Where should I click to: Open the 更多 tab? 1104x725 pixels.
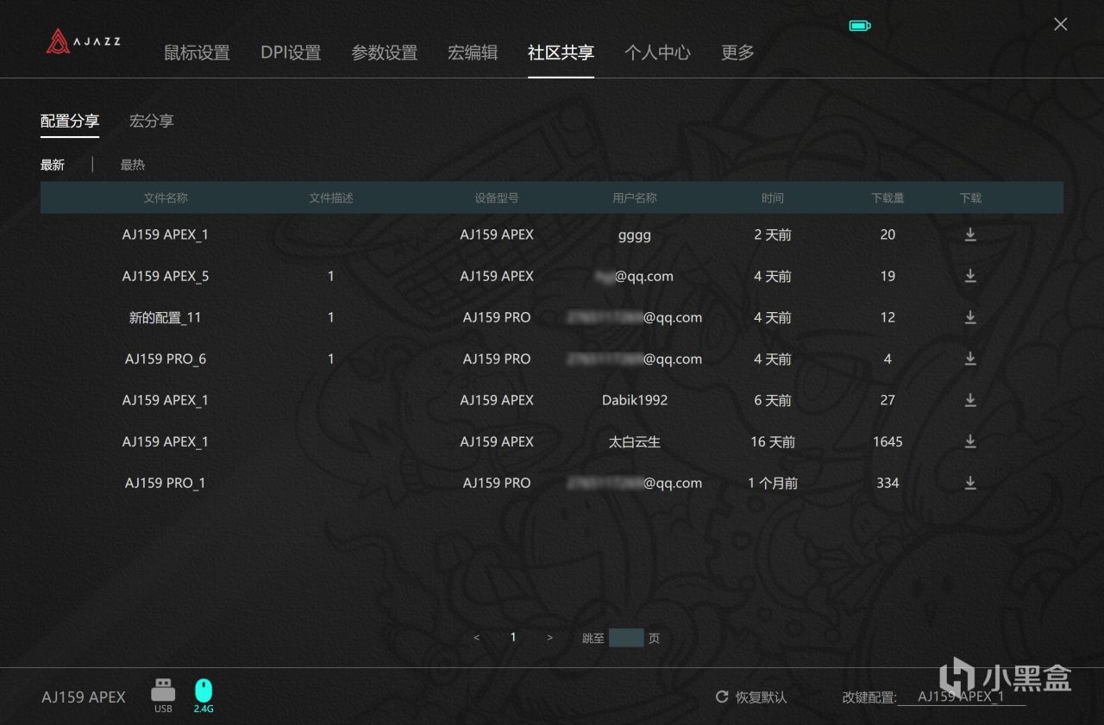click(737, 53)
